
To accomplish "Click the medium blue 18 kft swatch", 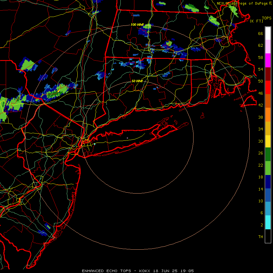I will tap(268, 195).
